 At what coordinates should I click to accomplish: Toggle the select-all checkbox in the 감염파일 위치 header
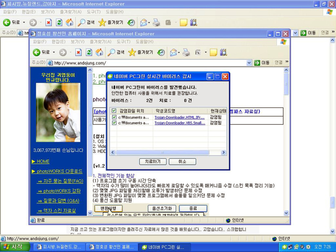pyautogui.click(x=114, y=110)
